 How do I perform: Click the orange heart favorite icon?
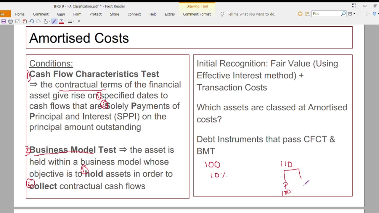(x=300, y=14)
